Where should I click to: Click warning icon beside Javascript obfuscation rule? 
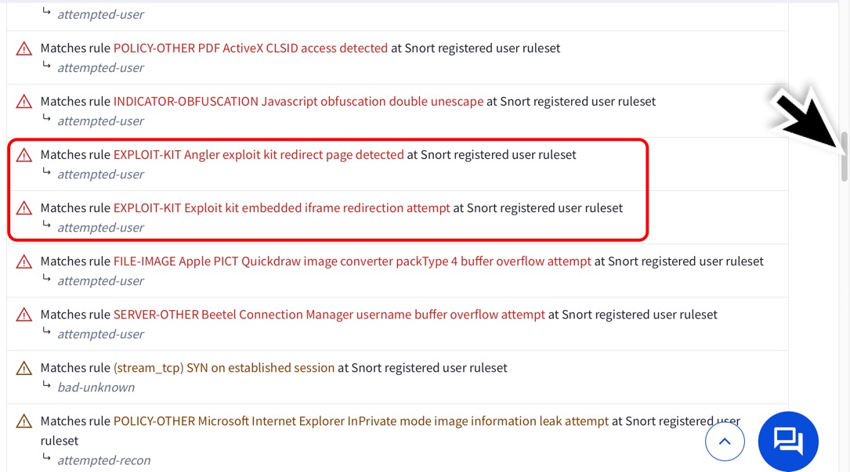24,102
